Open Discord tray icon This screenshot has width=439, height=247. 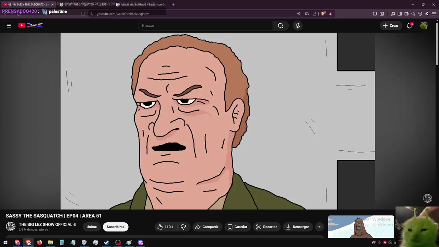[374, 243]
